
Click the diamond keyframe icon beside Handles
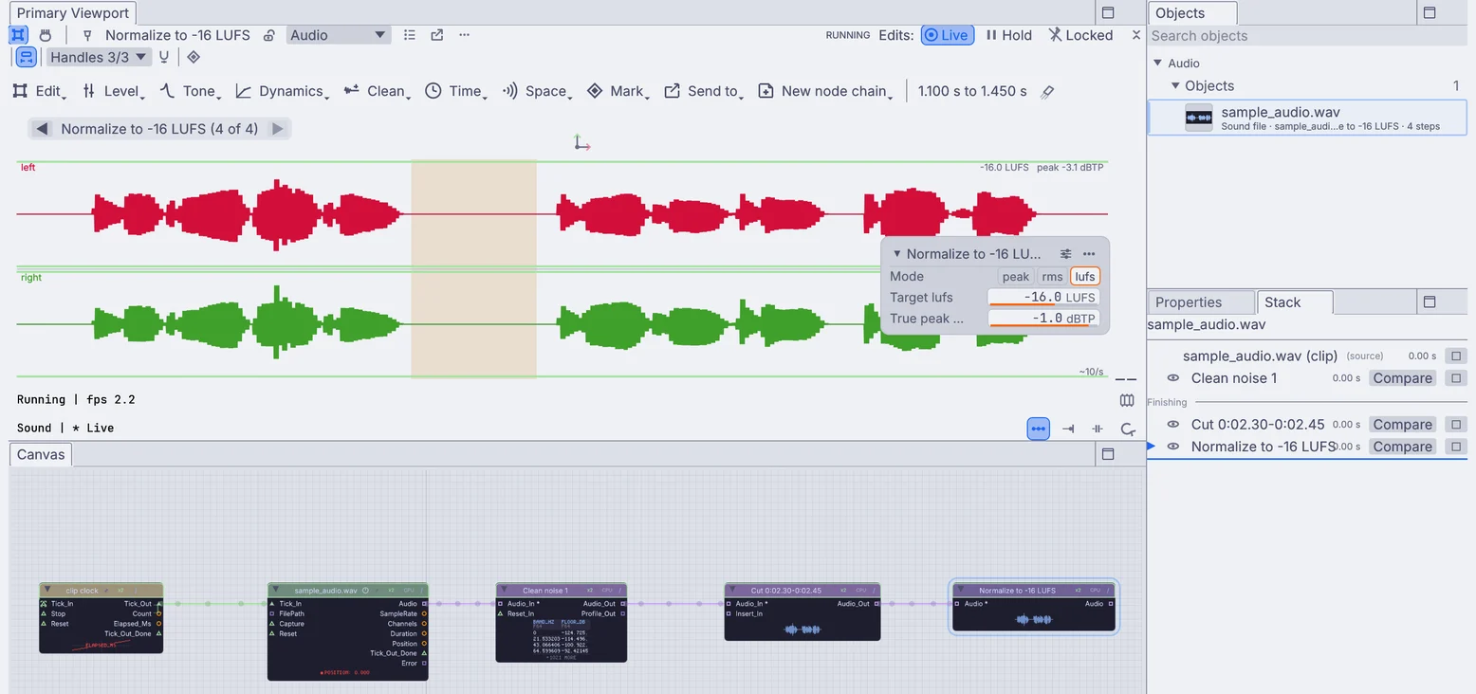click(x=194, y=57)
